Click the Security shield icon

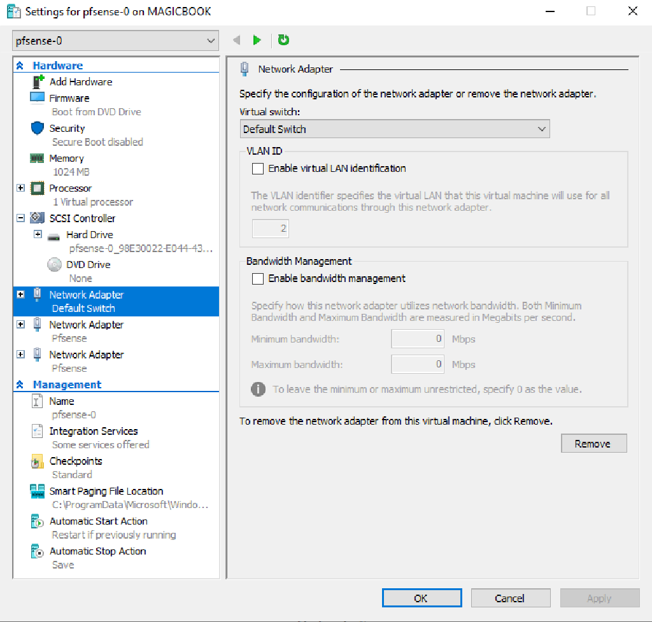[38, 128]
